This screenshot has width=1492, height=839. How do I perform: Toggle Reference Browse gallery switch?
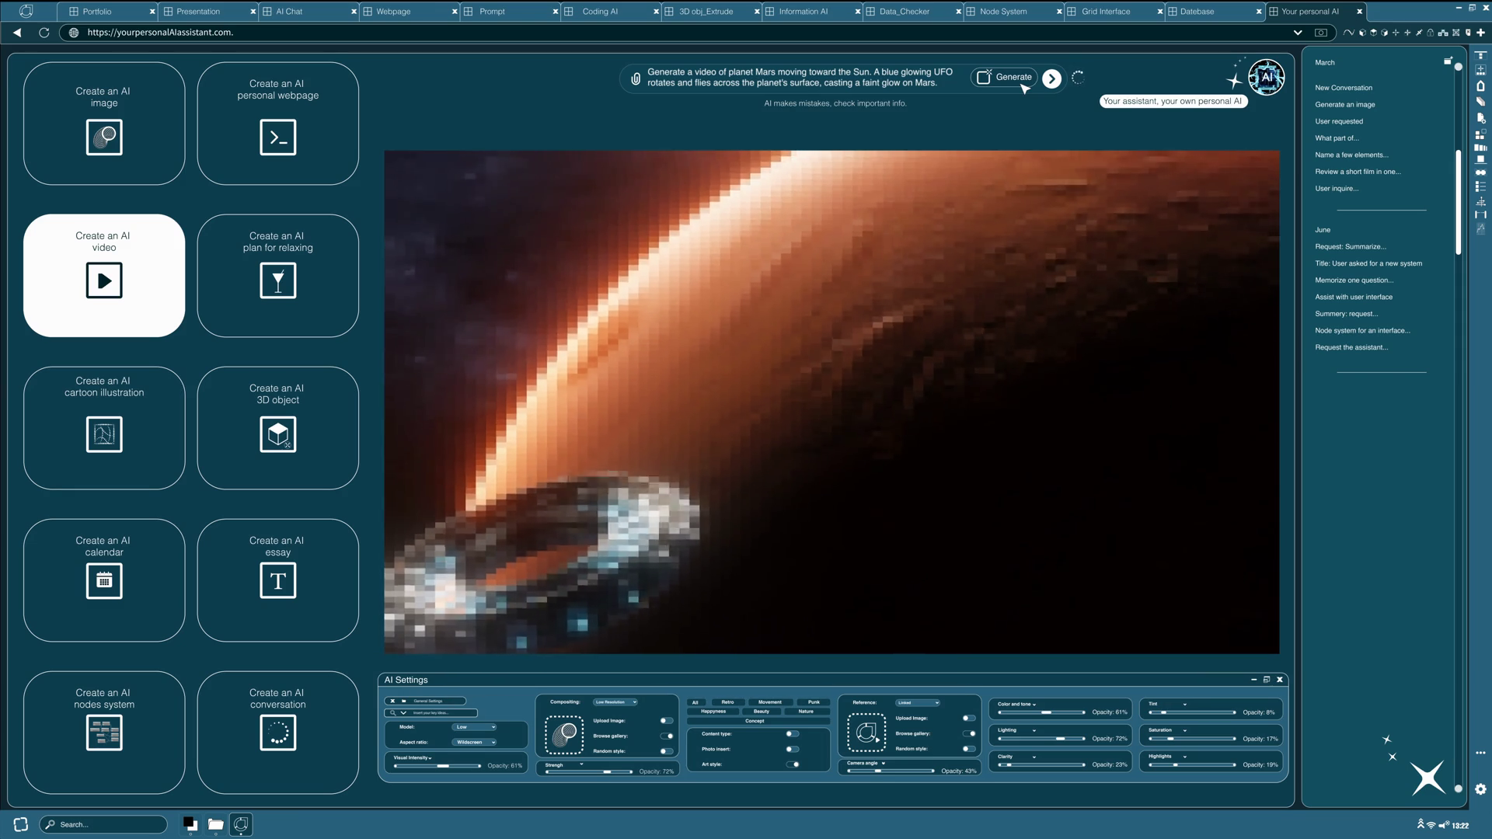[x=969, y=733]
